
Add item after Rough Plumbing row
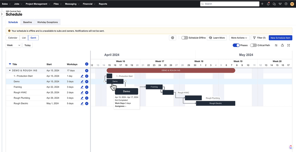pos(87,98)
